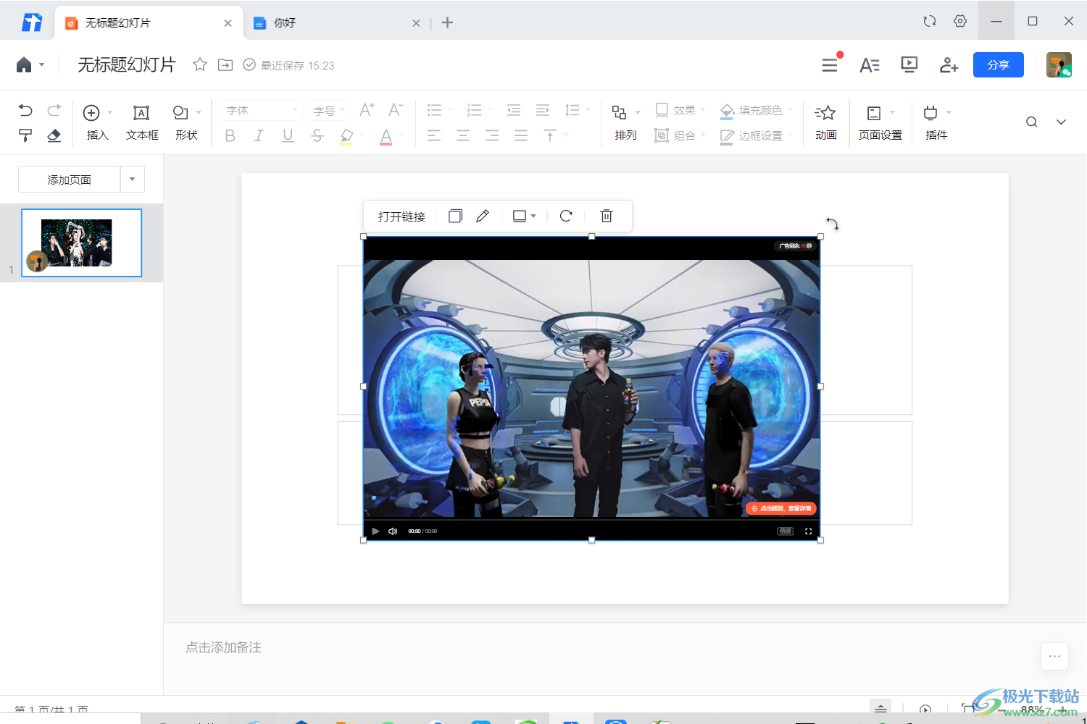This screenshot has width=1087, height=724.
Task: Mute the video volume
Action: coord(393,531)
